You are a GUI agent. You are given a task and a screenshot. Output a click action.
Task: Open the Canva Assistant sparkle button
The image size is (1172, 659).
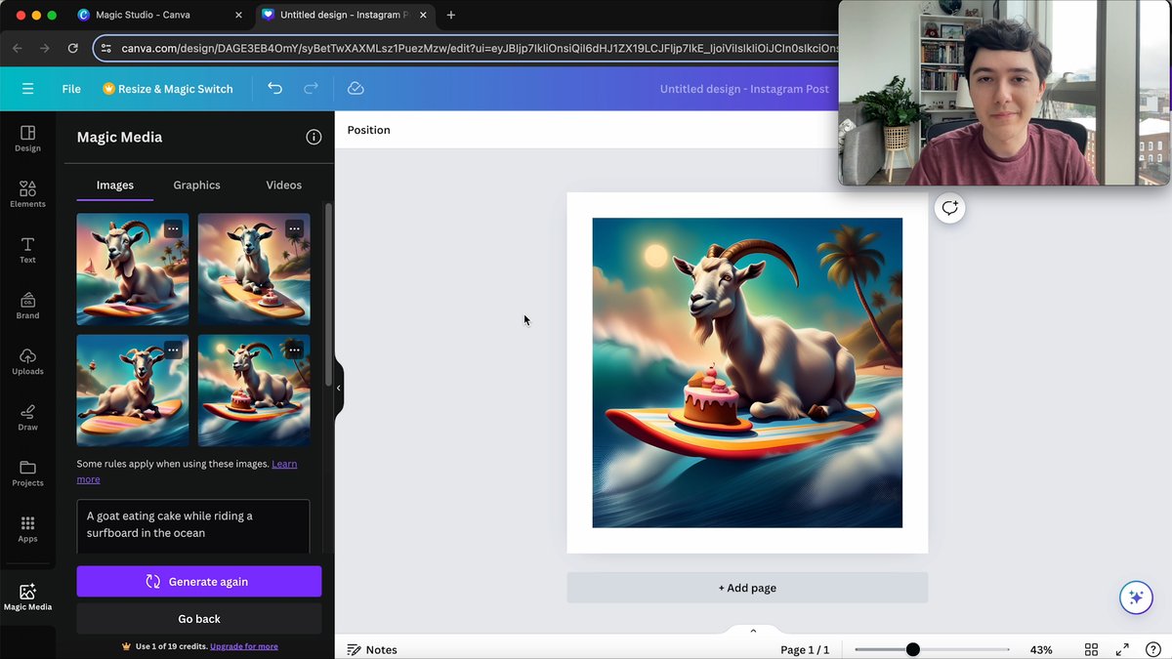(1136, 597)
